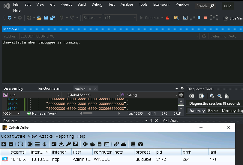Click the editor horizontal scrollbar thumb
This screenshot has width=243, height=165.
88,113
